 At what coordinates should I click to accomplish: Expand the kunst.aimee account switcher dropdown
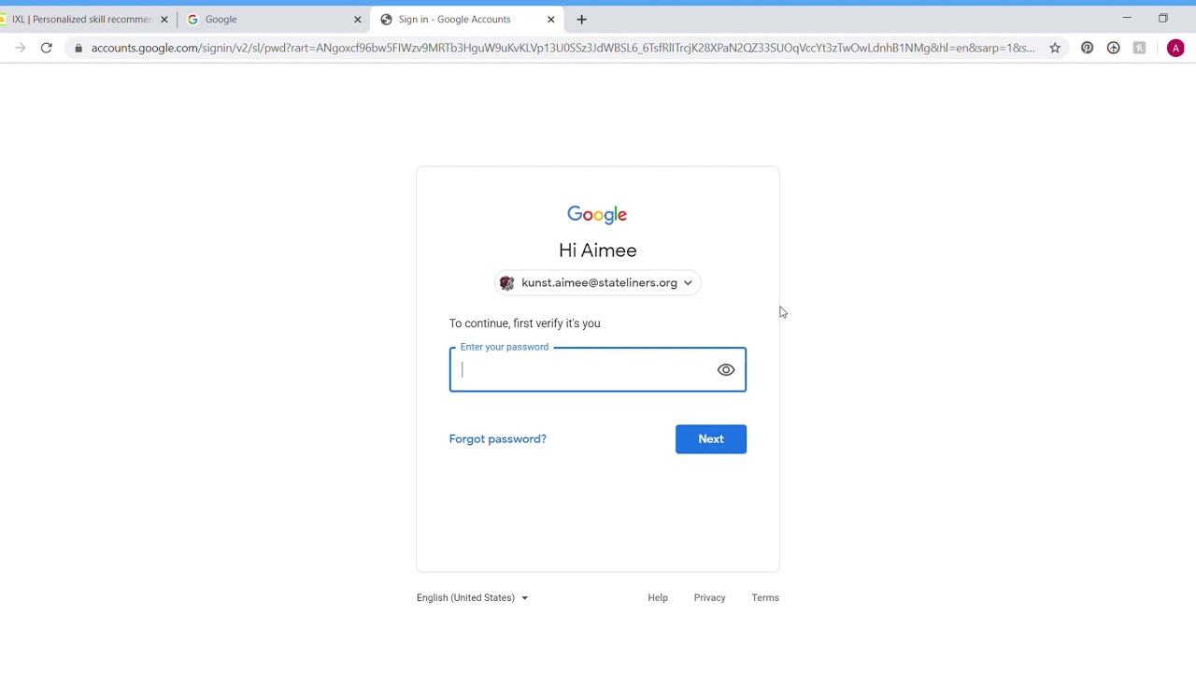(x=598, y=282)
